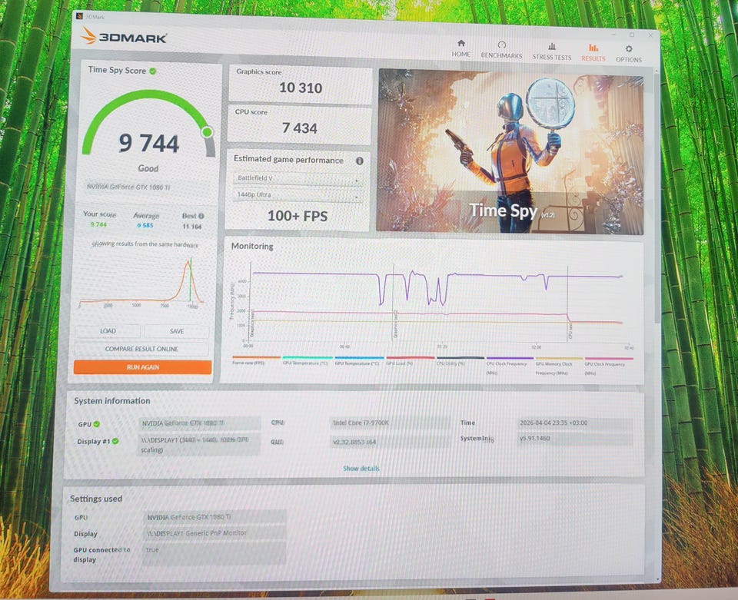Go to Stress Tests tab

(552, 51)
